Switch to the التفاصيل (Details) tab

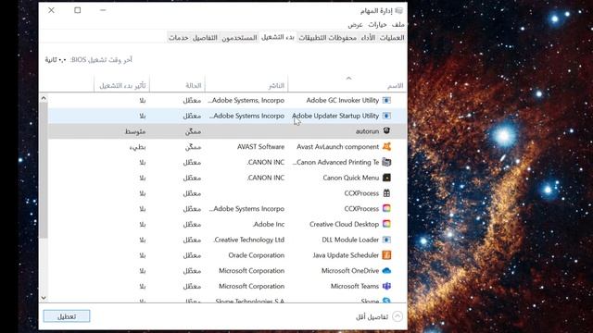pyautogui.click(x=205, y=37)
